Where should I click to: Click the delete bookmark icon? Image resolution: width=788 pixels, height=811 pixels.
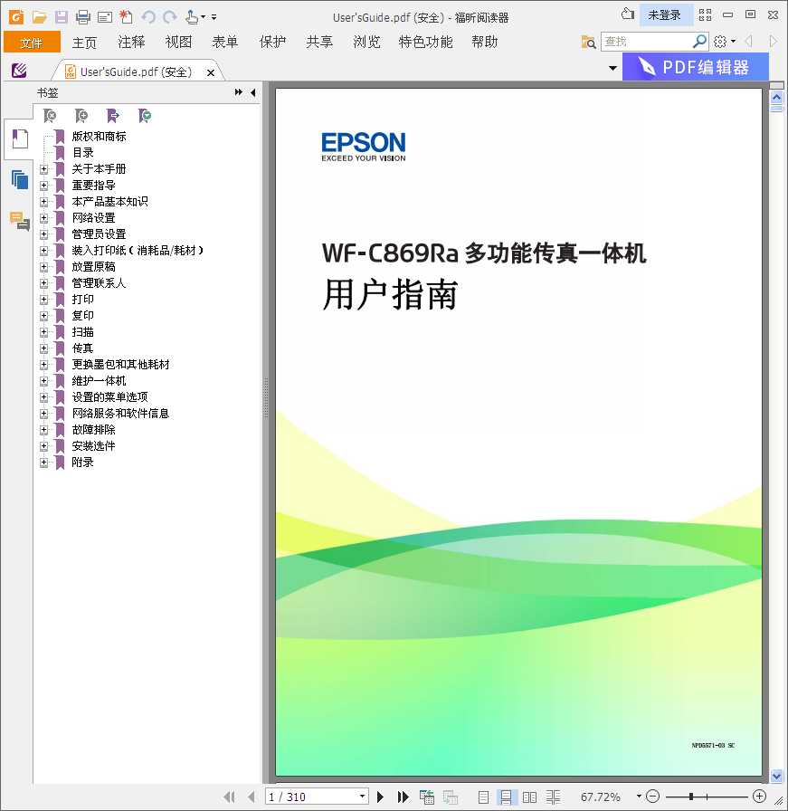tap(50, 116)
